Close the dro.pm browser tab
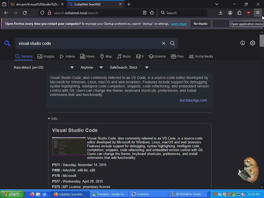The height and width of the screenshot is (198, 264). pos(62,4)
